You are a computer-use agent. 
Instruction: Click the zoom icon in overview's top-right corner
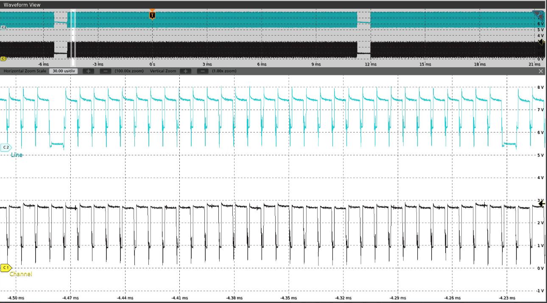538,16
